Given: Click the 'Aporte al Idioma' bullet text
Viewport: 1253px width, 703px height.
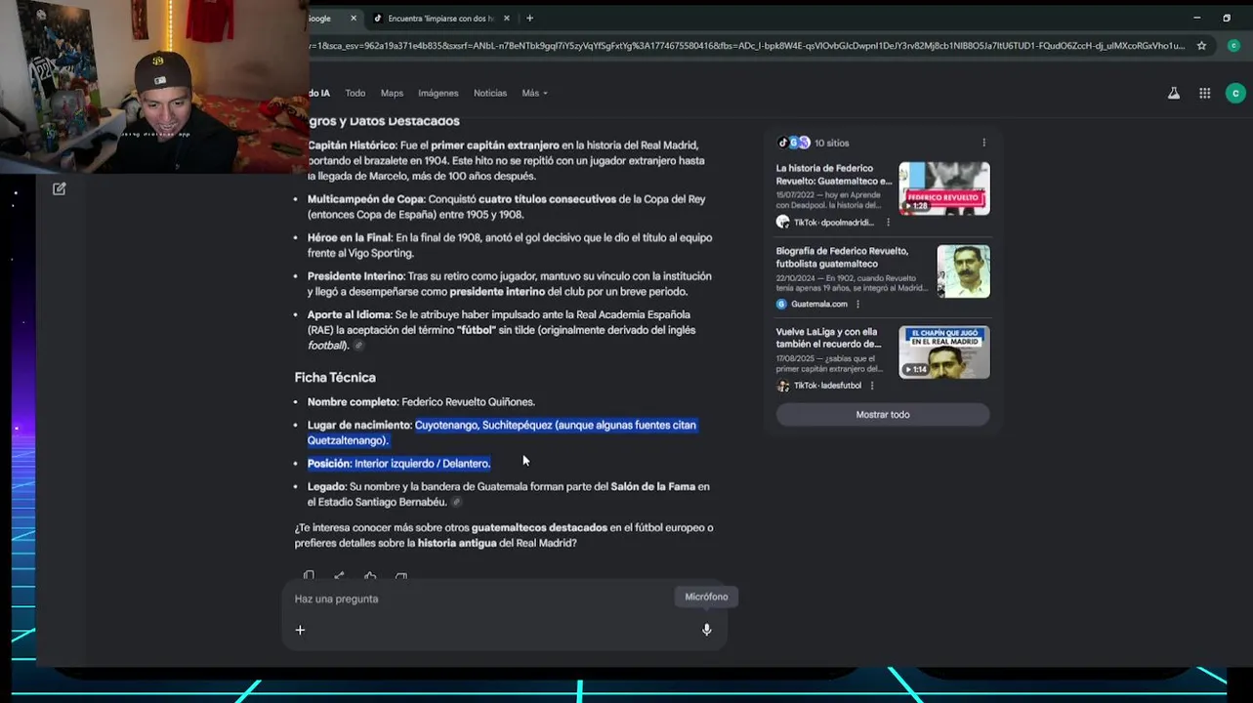Looking at the screenshot, I should point(502,330).
